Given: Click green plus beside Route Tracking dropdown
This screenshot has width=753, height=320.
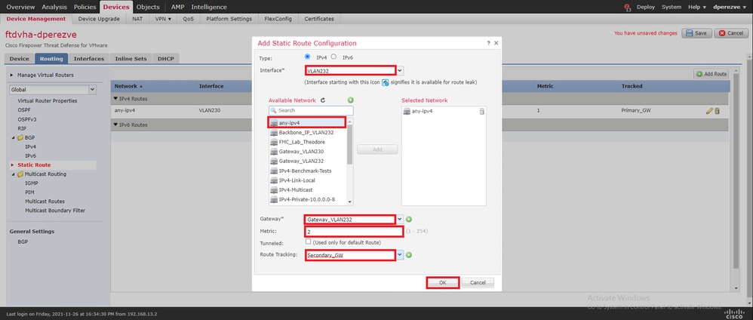Looking at the screenshot, I should (x=409, y=254).
